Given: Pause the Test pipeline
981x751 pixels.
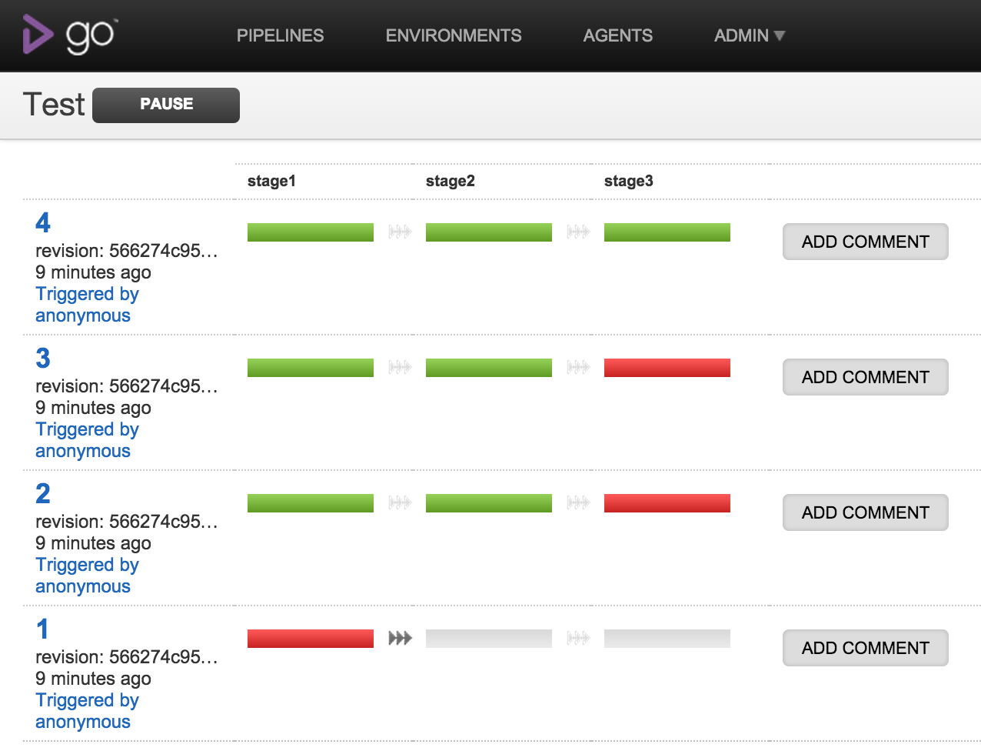Looking at the screenshot, I should click(166, 105).
